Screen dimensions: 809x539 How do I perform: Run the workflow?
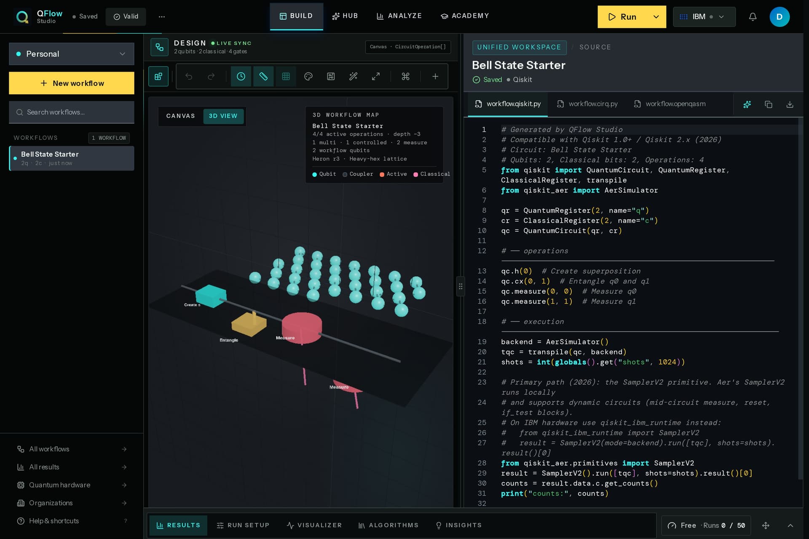[622, 17]
